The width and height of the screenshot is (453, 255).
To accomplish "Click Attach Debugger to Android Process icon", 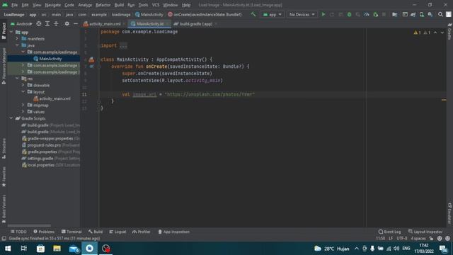I will 375,14.
